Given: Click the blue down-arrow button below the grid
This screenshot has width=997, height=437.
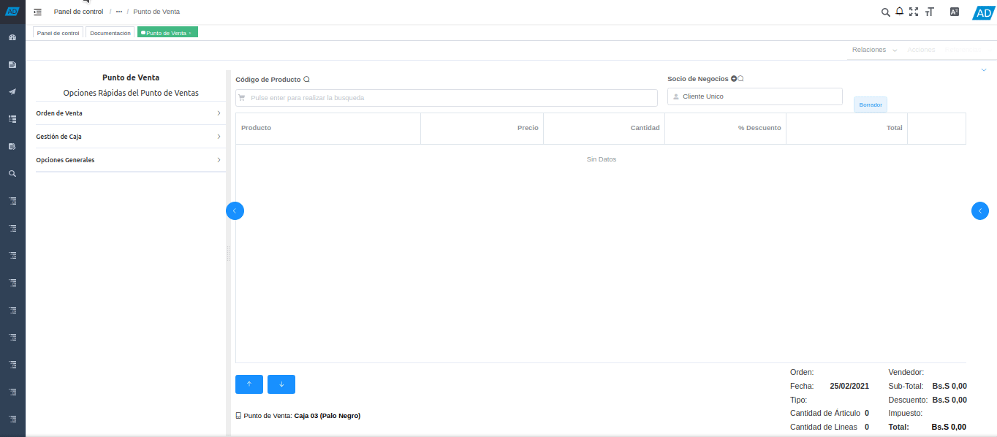Looking at the screenshot, I should pos(281,384).
